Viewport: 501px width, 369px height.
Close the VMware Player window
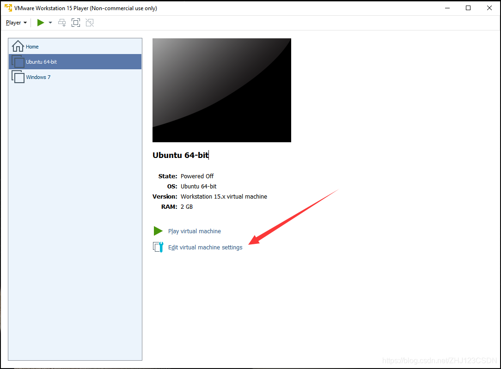click(x=489, y=8)
